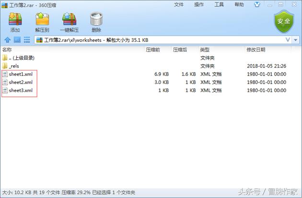Click the 2018-01-05 21:26 date of _rels
This screenshot has width=302, height=198.
(267, 66)
